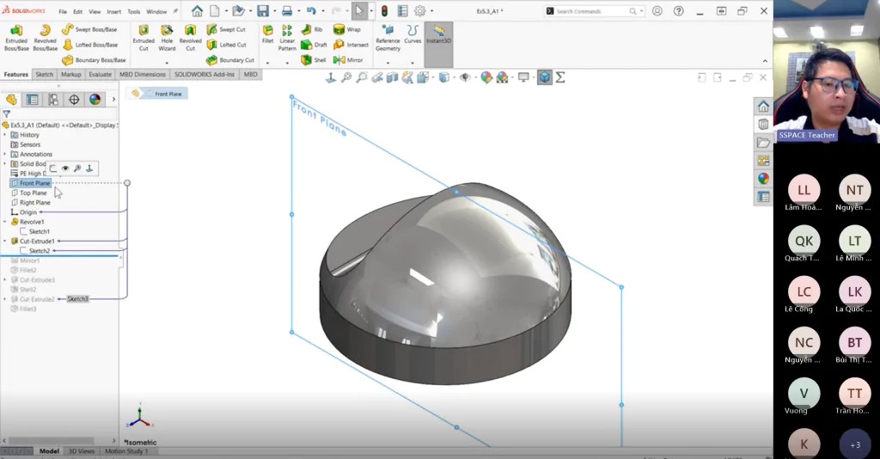Image resolution: width=880 pixels, height=459 pixels.
Task: Click the Home icon in the top toolbar
Action: (x=197, y=10)
